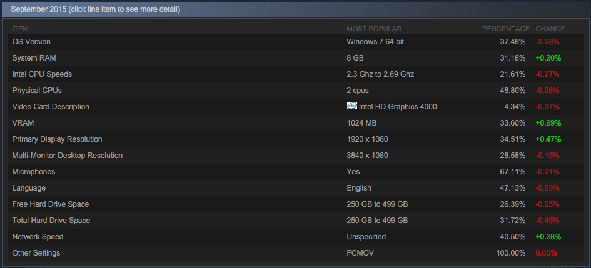The image size is (591, 268).
Task: Click the September 2015 header title
Action: [x=96, y=9]
